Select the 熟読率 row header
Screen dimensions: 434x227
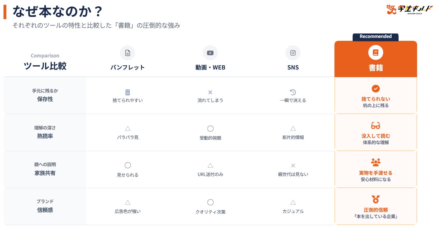[45, 136]
